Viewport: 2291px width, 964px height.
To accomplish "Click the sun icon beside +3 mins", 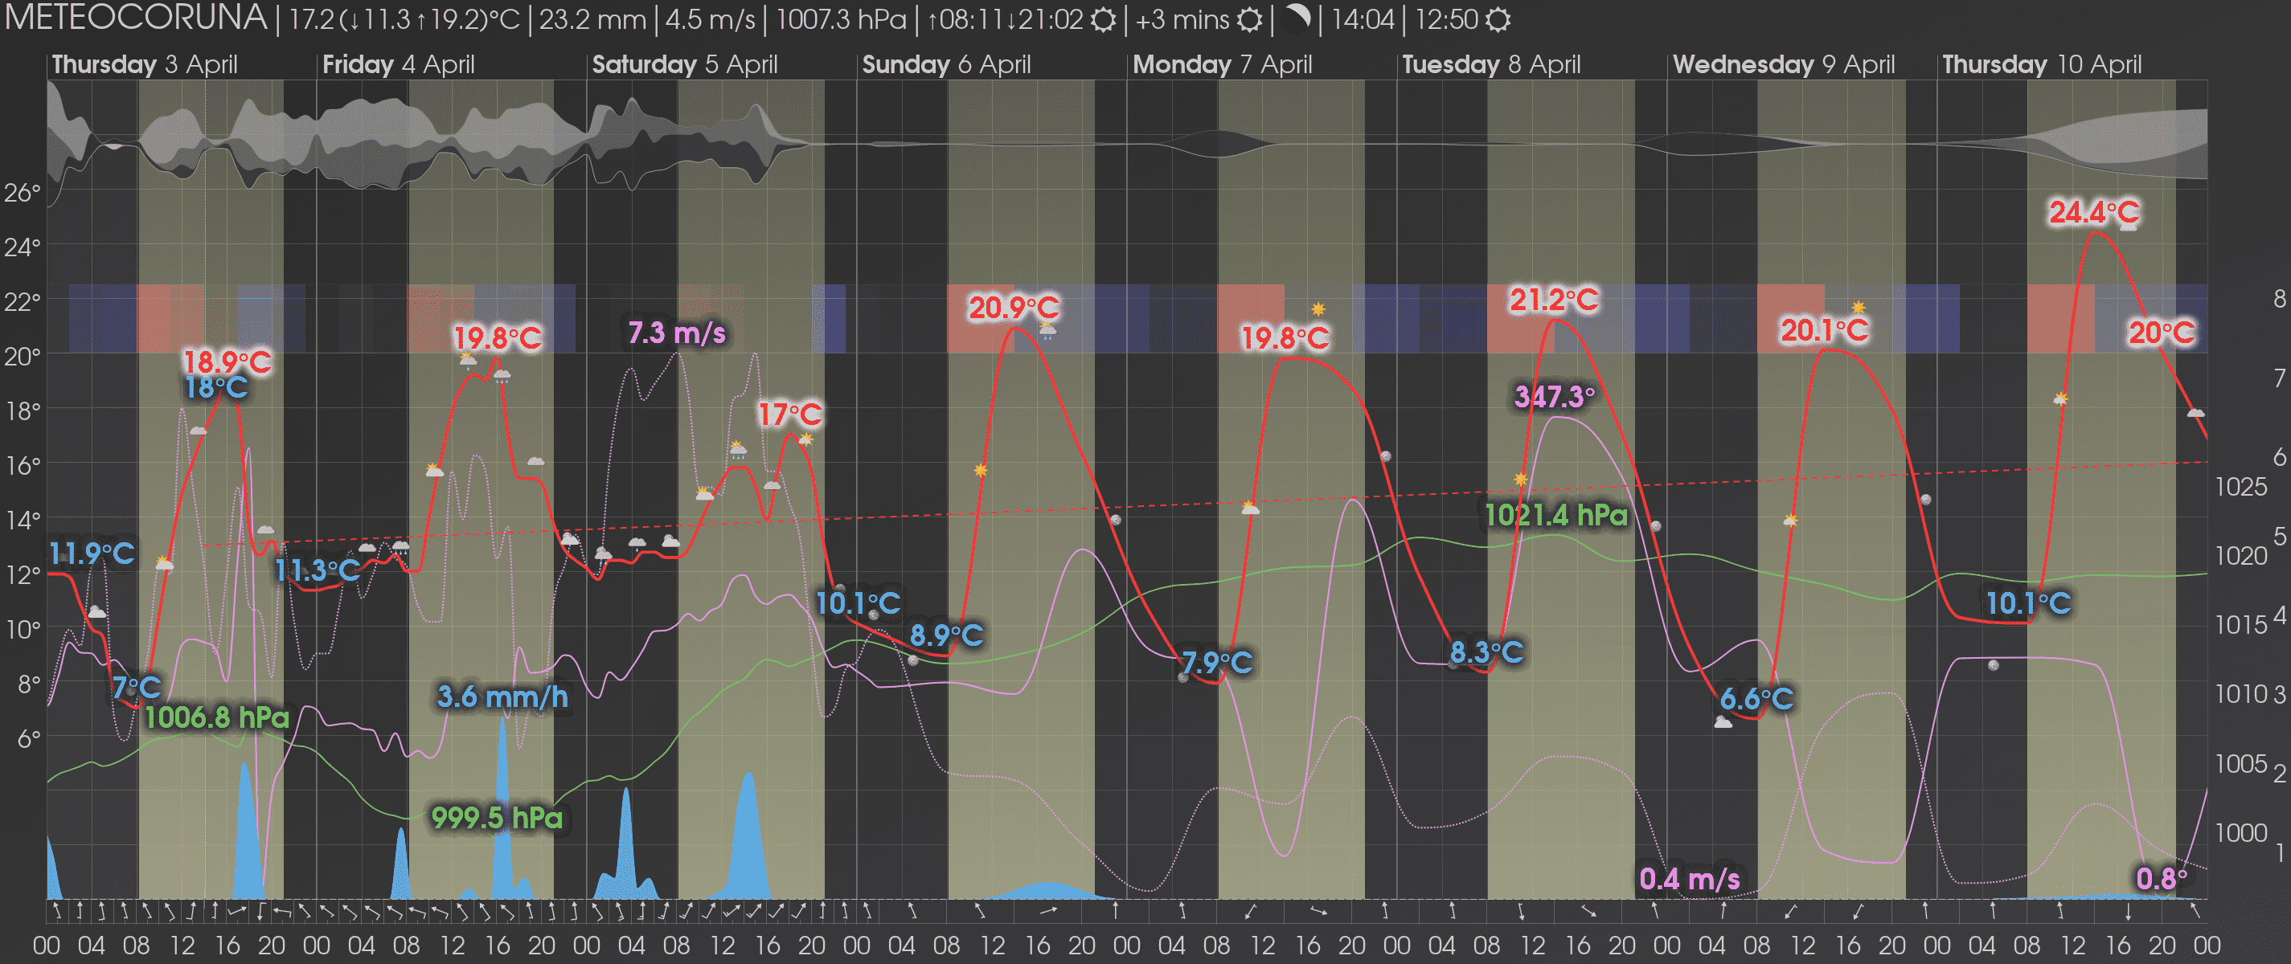I will click(1249, 19).
